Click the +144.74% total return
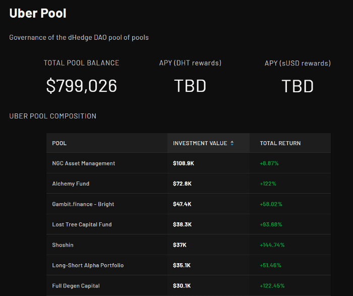This screenshot has height=296, width=353. (x=272, y=245)
